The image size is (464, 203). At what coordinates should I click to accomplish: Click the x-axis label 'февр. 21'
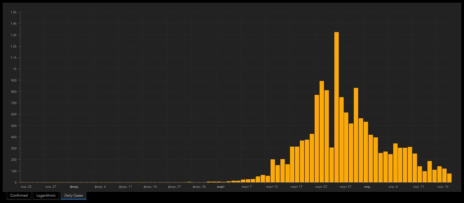click(174, 187)
